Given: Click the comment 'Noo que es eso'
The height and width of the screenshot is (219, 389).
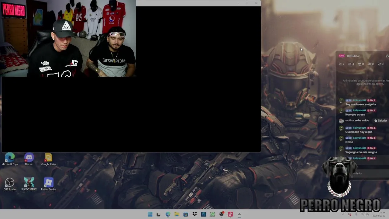Looking at the screenshot, I should point(355,115).
